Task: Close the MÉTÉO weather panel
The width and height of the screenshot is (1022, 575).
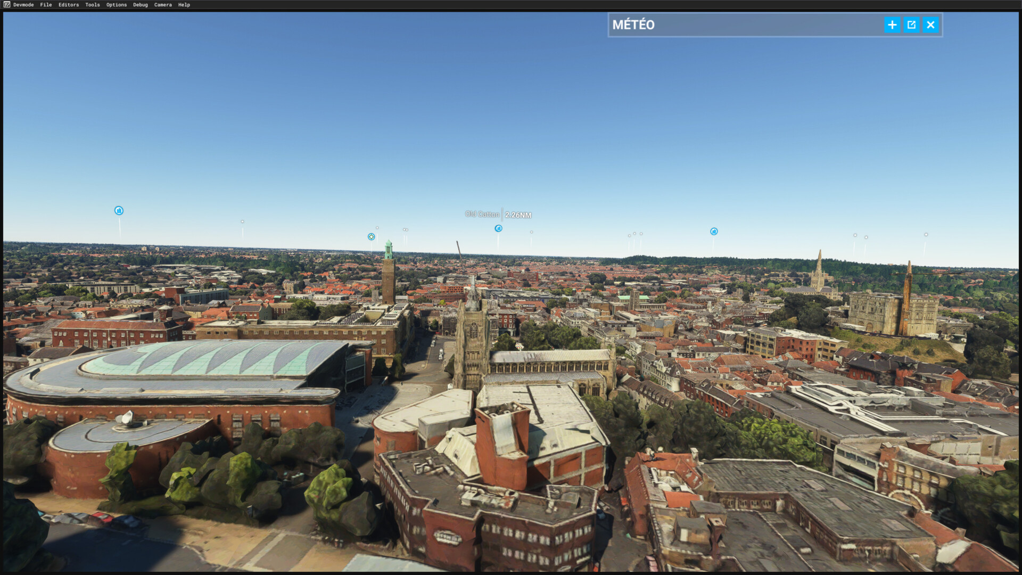Action: [930, 24]
